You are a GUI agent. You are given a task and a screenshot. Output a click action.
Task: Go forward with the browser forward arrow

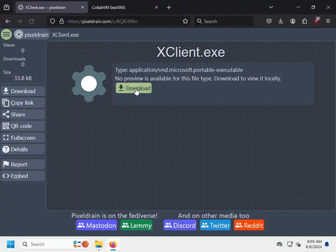[x=20, y=21]
